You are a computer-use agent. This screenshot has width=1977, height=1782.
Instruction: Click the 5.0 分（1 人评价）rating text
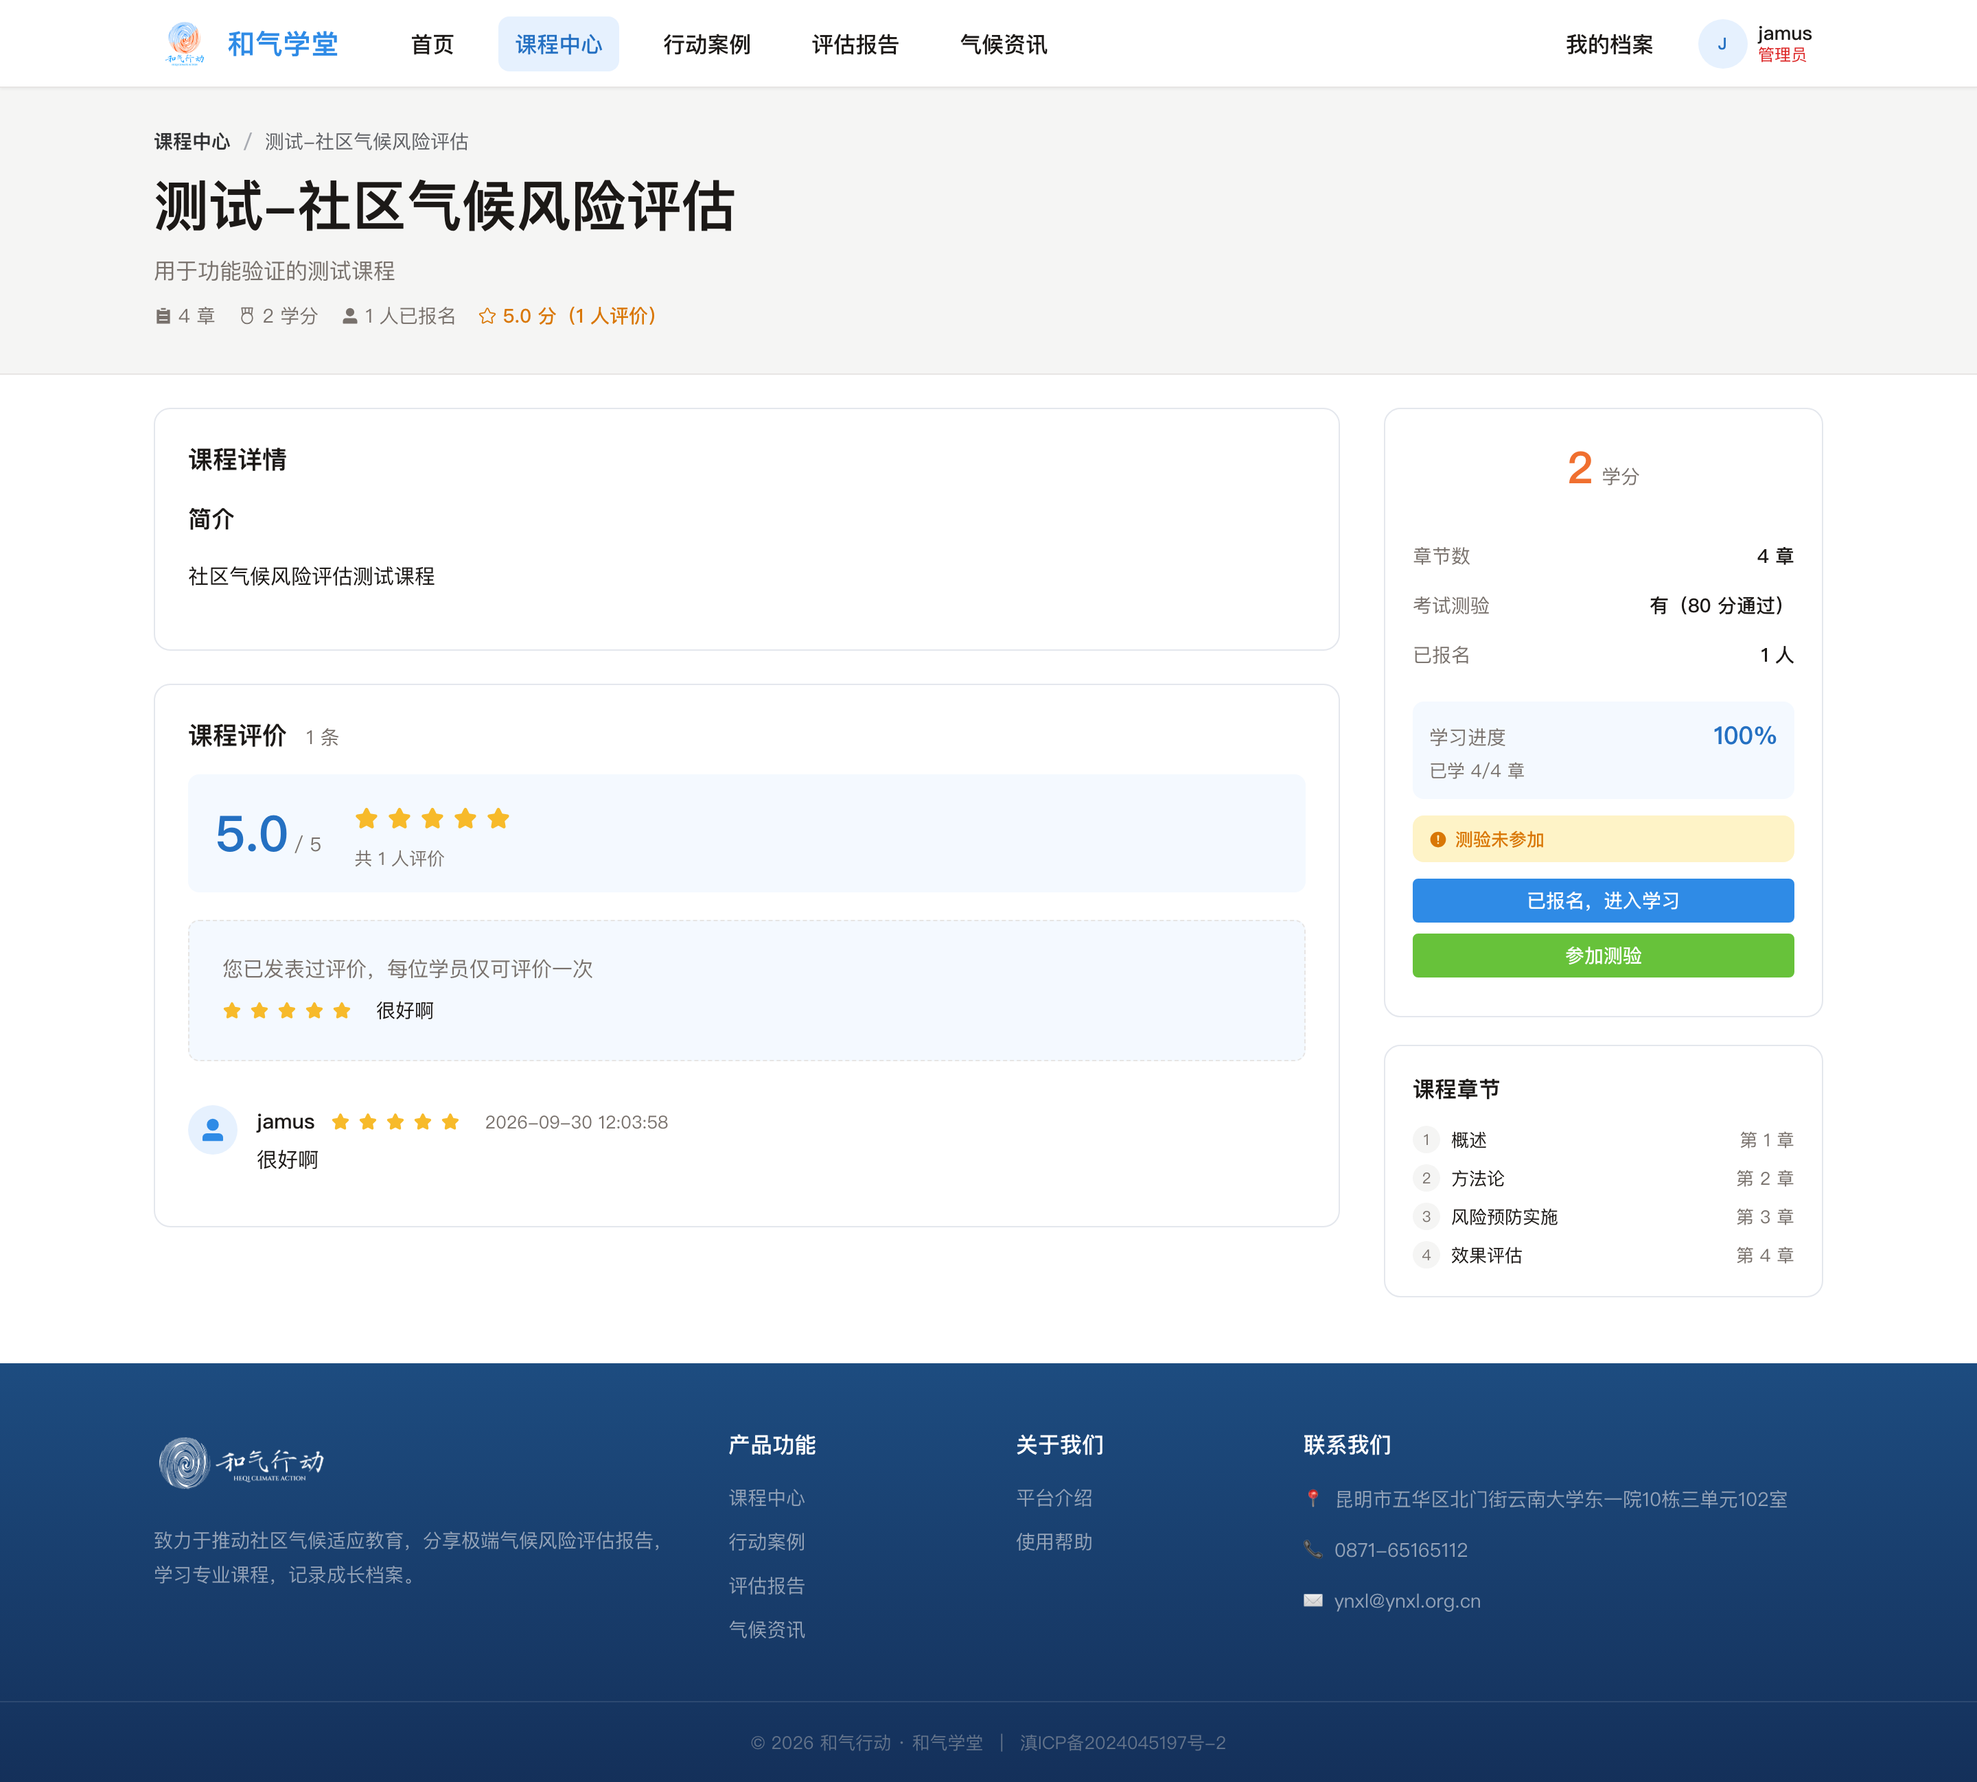tap(579, 316)
